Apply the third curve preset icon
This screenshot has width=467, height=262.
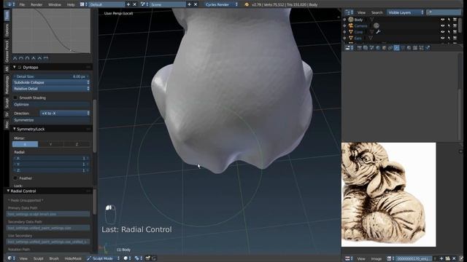(28, 58)
